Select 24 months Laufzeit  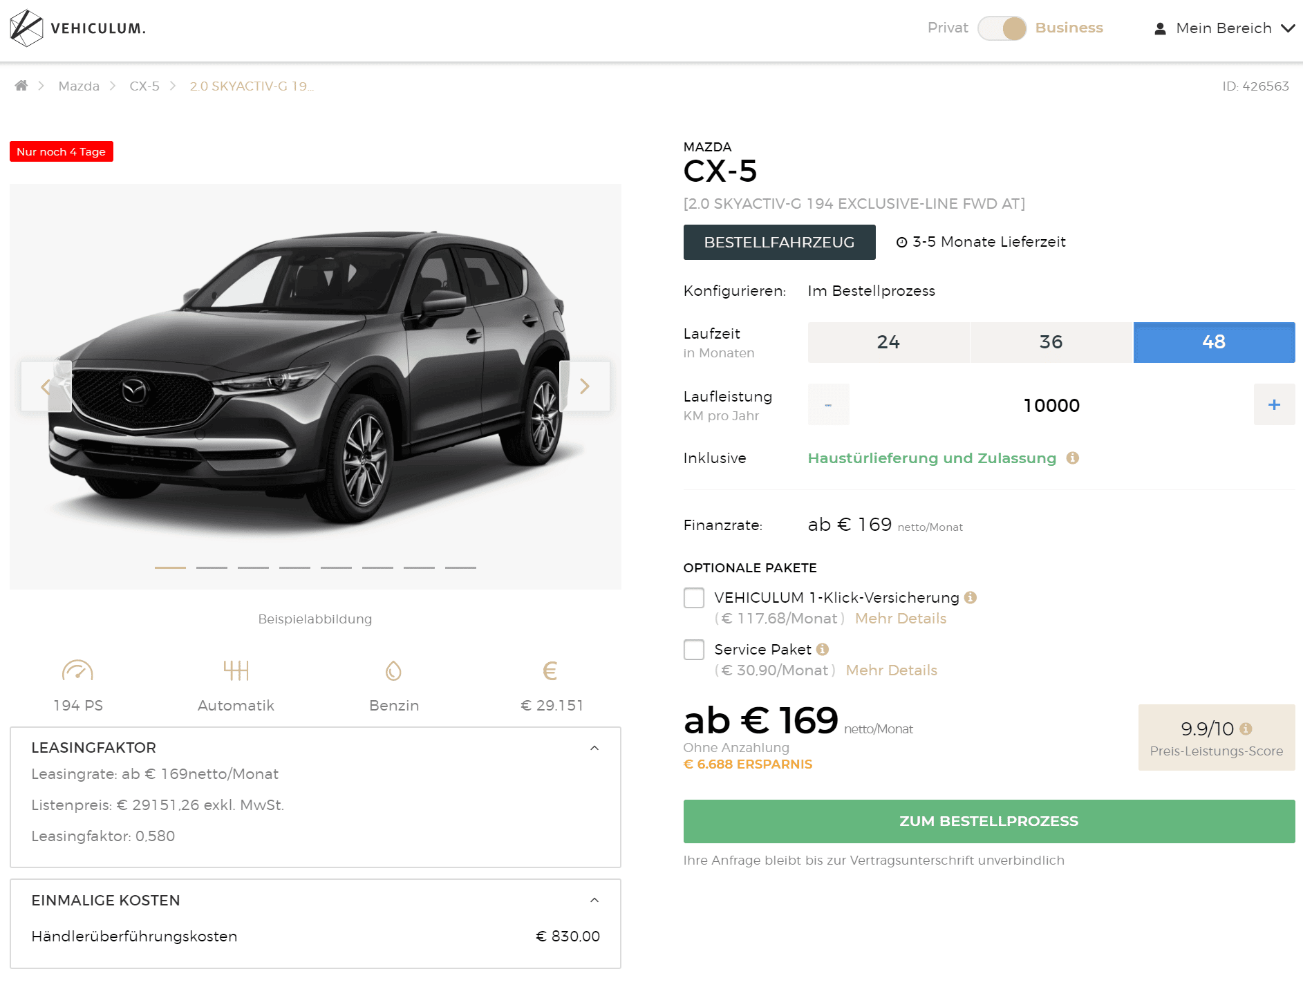point(888,342)
